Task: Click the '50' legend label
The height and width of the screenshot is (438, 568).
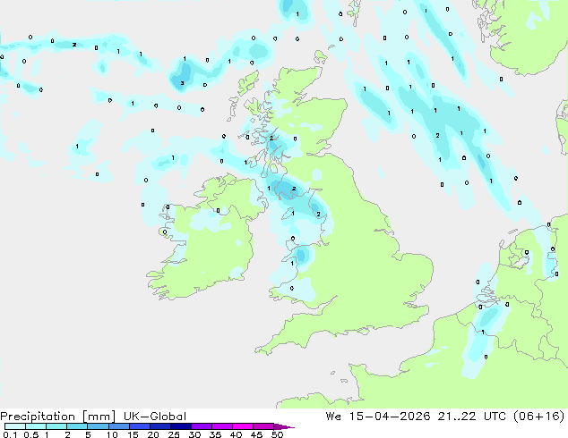Action: click(277, 434)
